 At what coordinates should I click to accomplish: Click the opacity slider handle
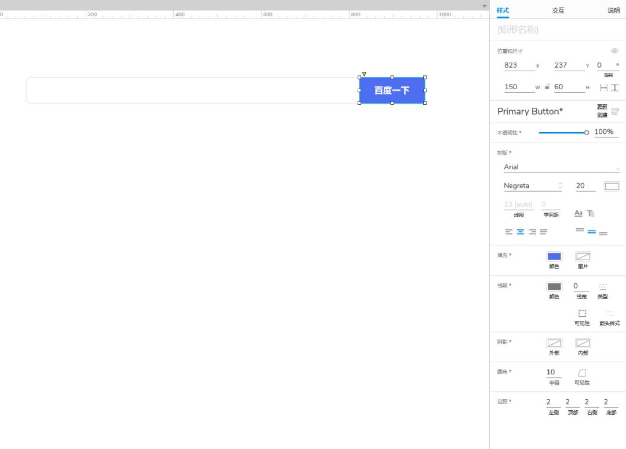(587, 133)
